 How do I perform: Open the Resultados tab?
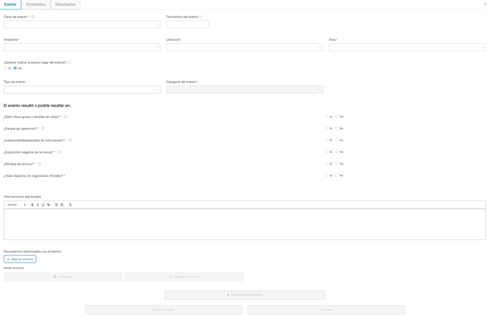(x=65, y=4)
